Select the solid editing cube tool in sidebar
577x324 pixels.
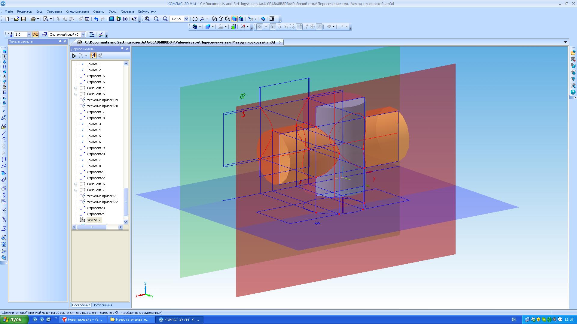pyautogui.click(x=4, y=52)
